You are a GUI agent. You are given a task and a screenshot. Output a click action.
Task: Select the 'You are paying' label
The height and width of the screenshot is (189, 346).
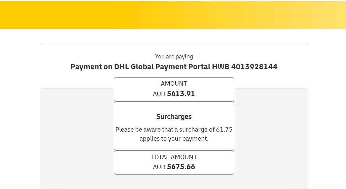pos(174,57)
